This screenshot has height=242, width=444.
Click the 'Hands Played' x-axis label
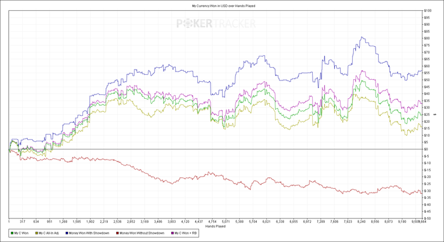click(x=216, y=226)
